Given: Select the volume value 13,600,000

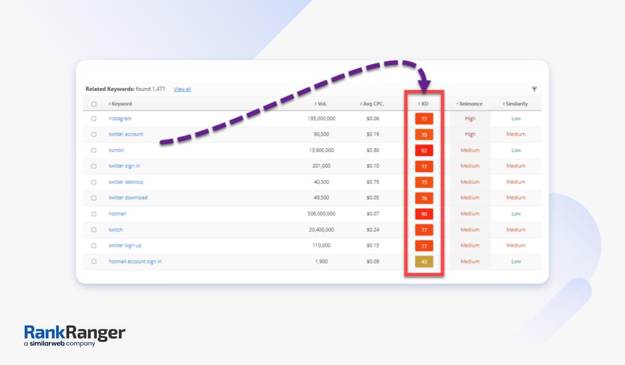Looking at the screenshot, I should tap(321, 150).
